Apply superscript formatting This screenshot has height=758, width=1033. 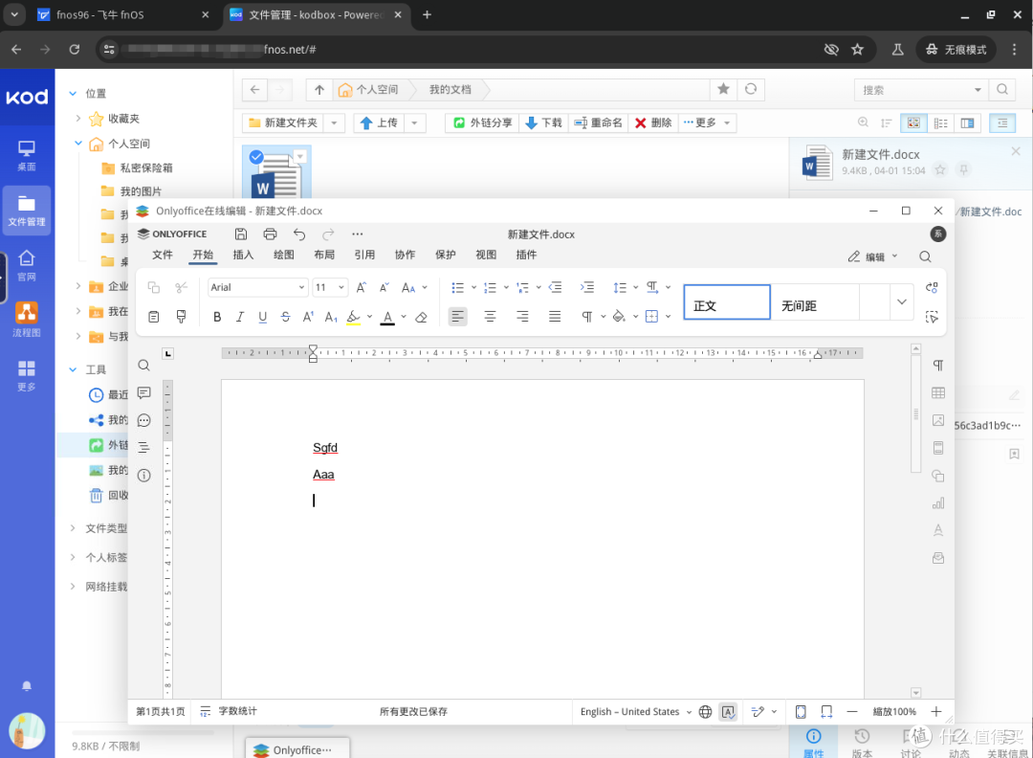(308, 317)
